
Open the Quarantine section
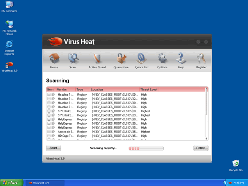121,59
